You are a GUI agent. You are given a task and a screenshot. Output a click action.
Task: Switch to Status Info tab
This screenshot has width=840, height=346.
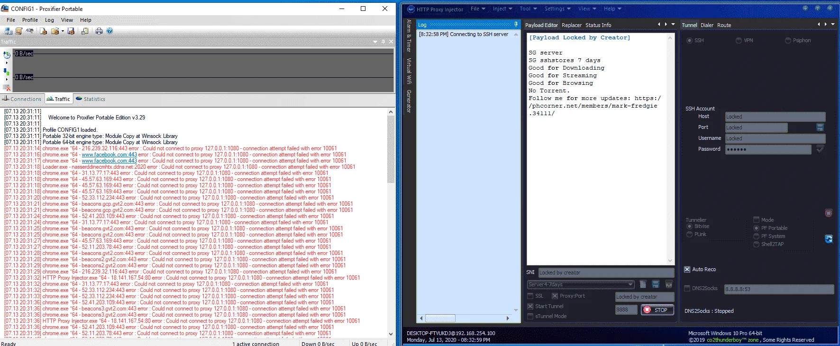point(598,25)
